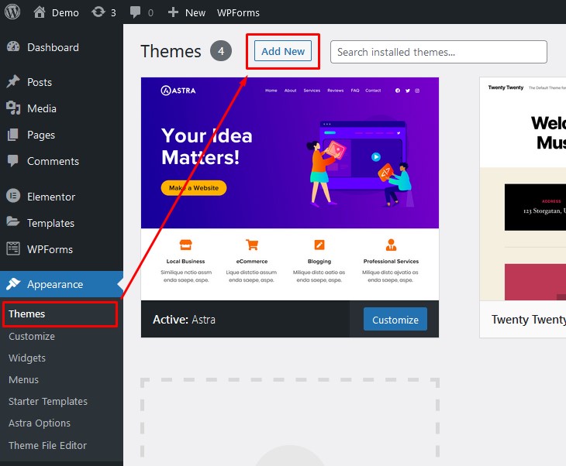Click WPForms in the admin bar
This screenshot has height=466, width=566.
tap(238, 12)
